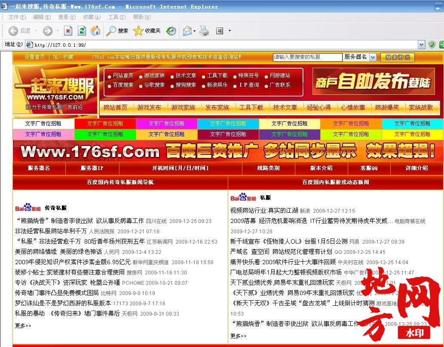Click the 网游建站 link
The height and width of the screenshot is (347, 444).
tap(280, 75)
